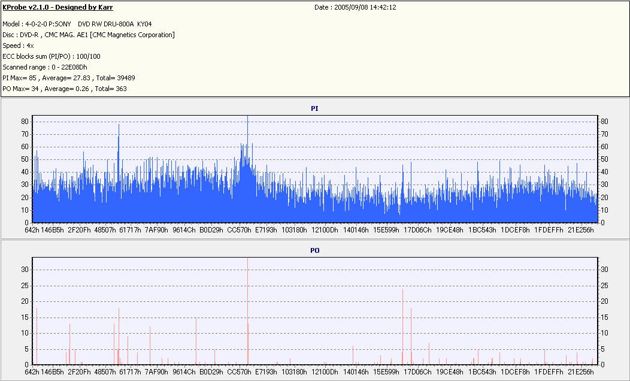This screenshot has height=381, width=630.
Task: Click "7AF90h" under the PO chart
Action: [156, 372]
